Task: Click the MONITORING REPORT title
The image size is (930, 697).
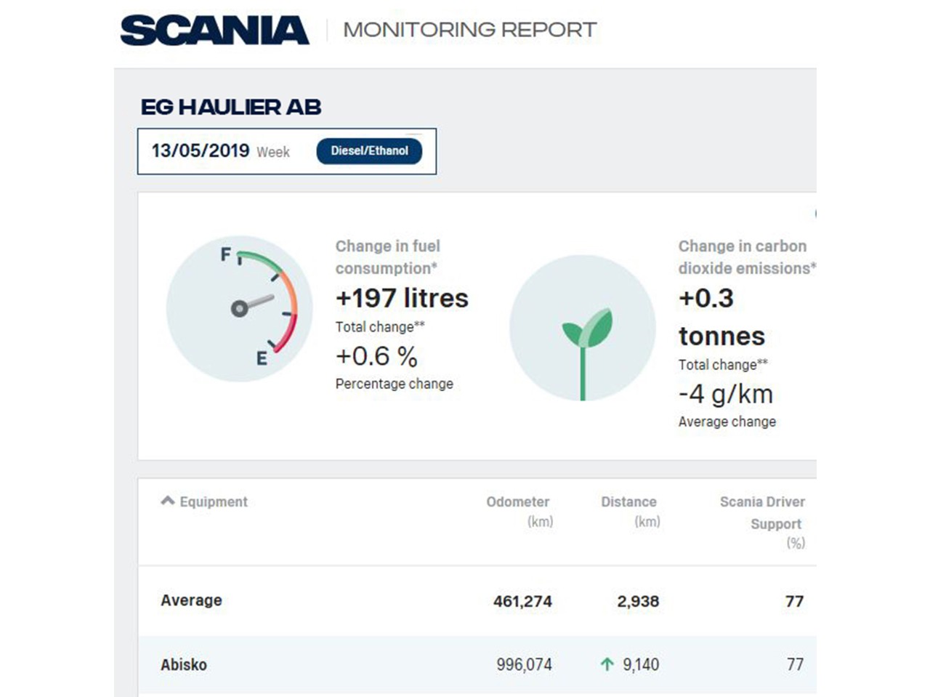Action: [469, 31]
